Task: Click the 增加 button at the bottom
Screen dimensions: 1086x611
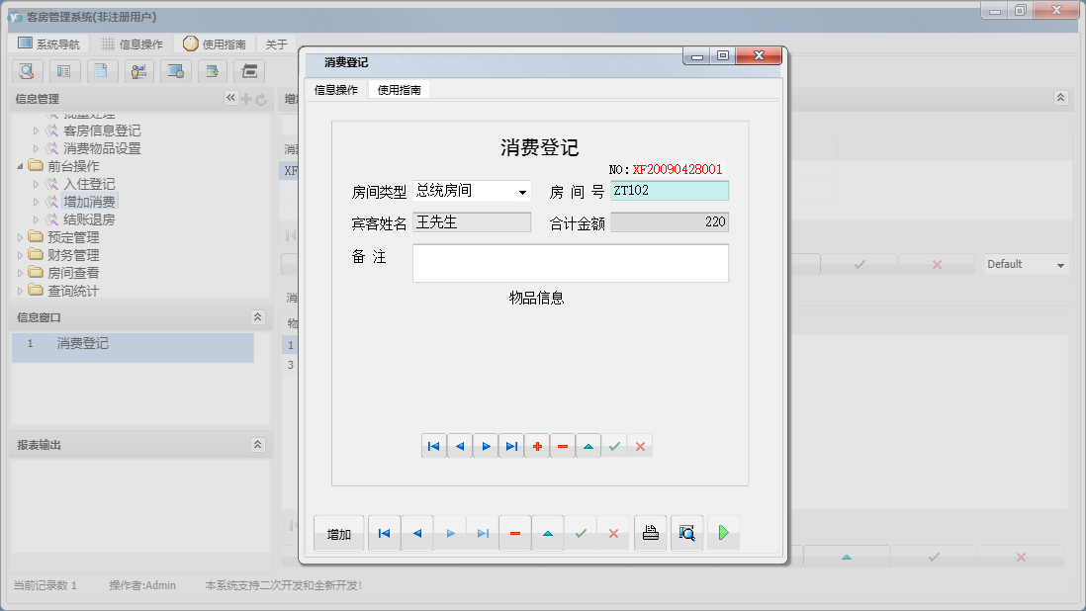Action: (338, 532)
